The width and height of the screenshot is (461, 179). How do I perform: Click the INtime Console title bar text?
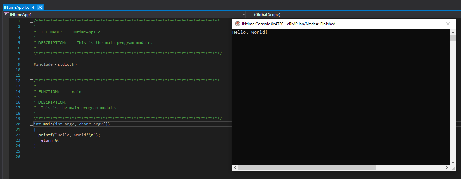tap(288, 24)
